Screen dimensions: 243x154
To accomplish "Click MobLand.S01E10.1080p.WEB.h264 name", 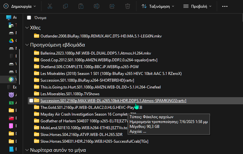I will pyautogui.click(x=84, y=128).
